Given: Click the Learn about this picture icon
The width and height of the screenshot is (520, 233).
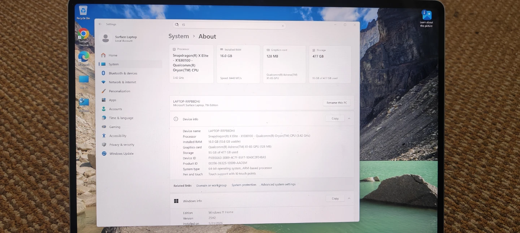Looking at the screenshot, I should (x=426, y=18).
